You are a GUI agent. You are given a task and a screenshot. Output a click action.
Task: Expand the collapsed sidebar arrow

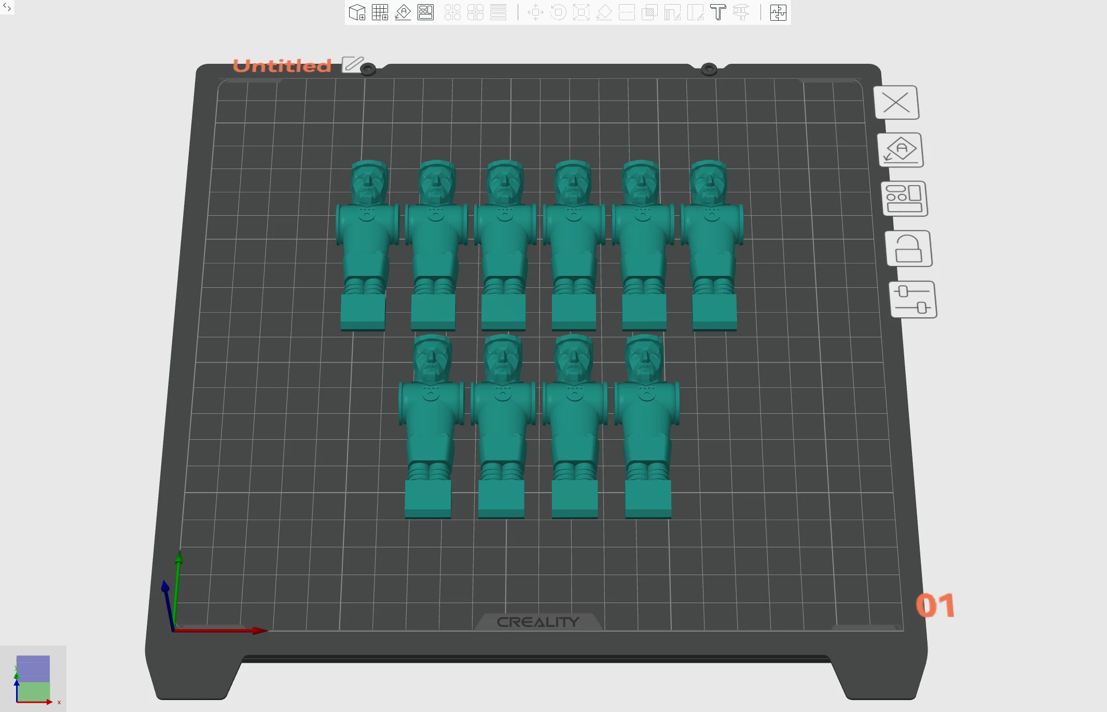pyautogui.click(x=7, y=7)
